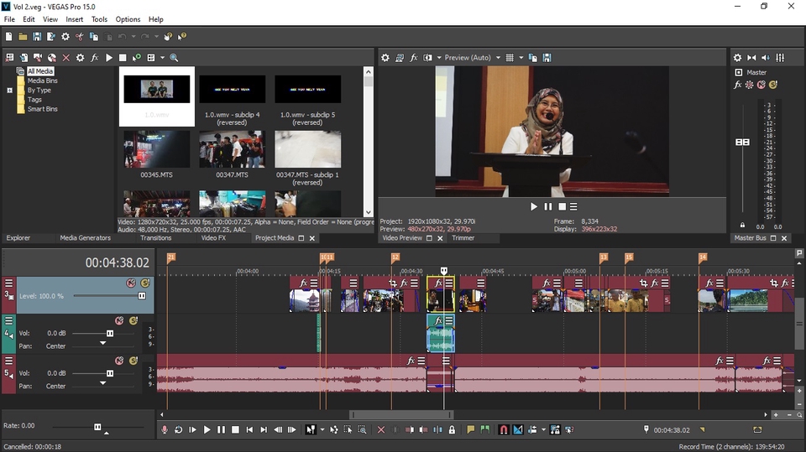Solo audio track 4
The width and height of the screenshot is (806, 452).
click(133, 320)
